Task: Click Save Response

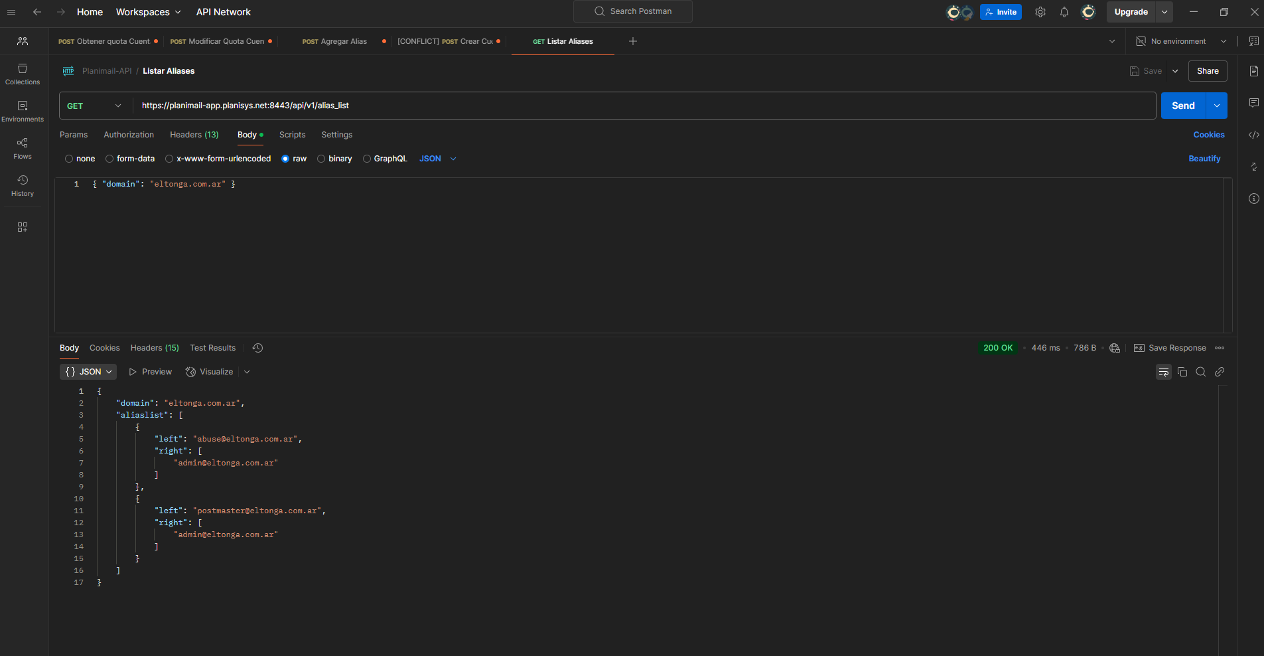Action: tap(1170, 348)
